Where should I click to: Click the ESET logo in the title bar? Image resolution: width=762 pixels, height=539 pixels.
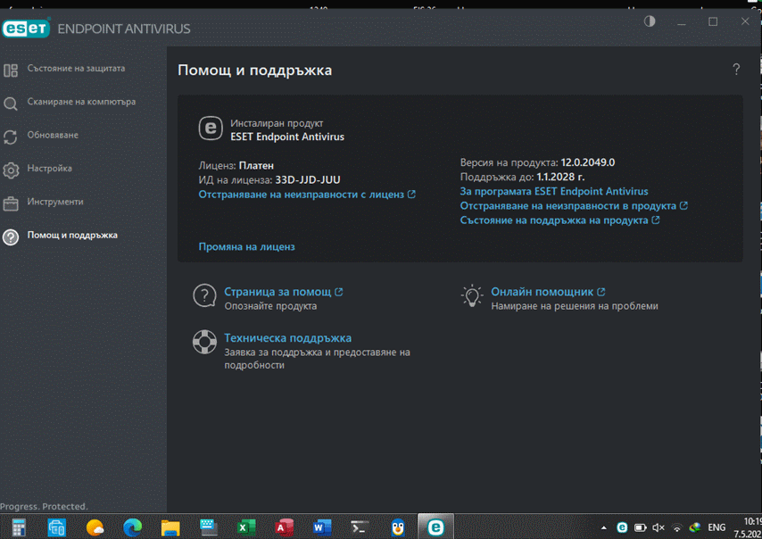tap(26, 29)
